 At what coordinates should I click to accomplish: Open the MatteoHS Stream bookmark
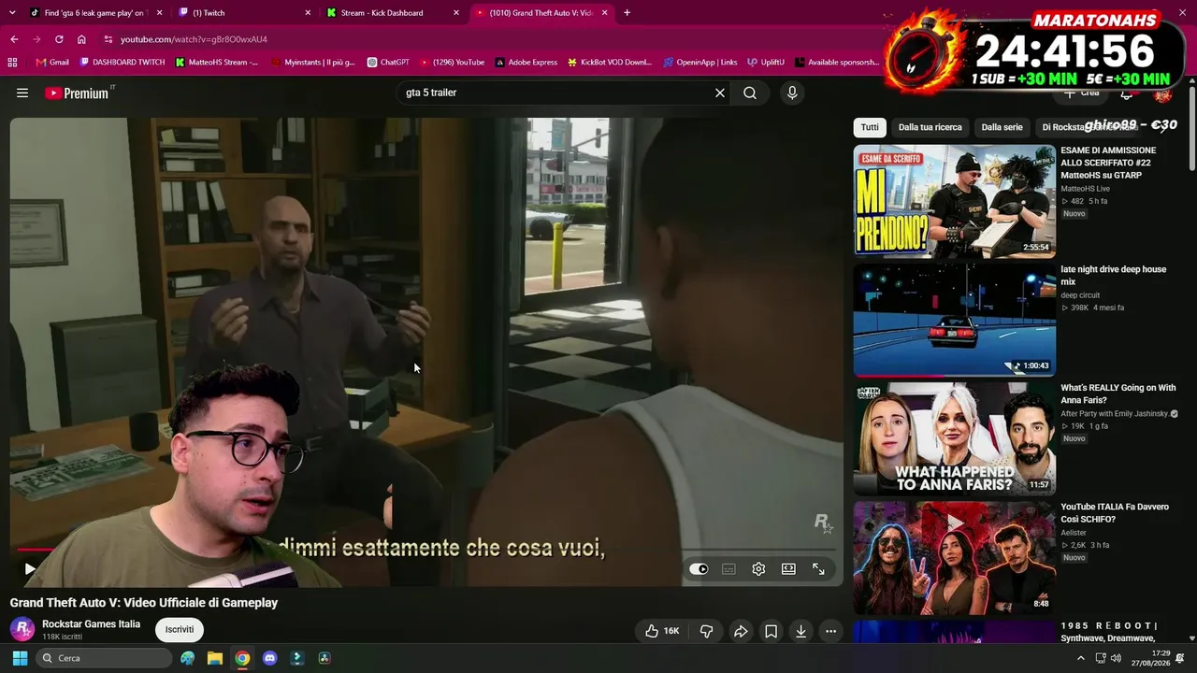tap(217, 63)
